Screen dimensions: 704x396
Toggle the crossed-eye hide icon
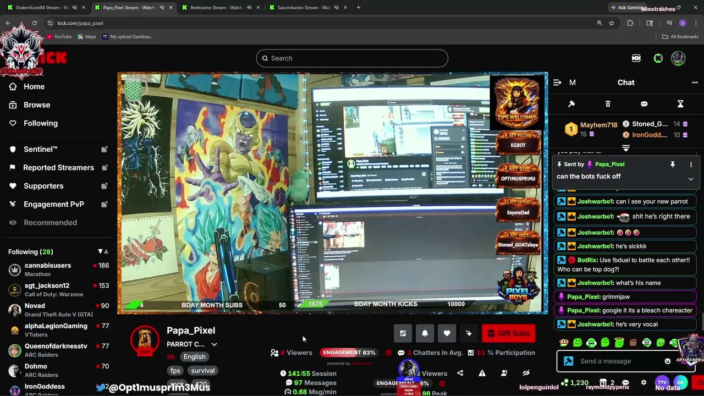(526, 373)
